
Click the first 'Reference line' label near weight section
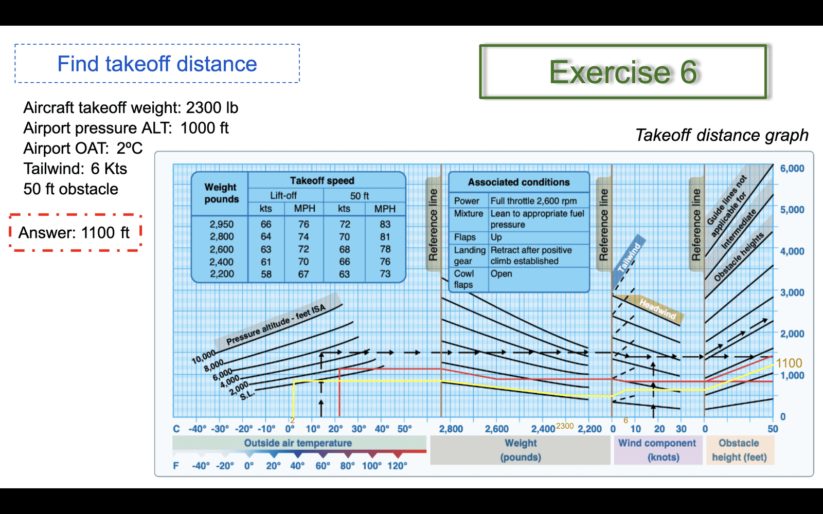(433, 225)
